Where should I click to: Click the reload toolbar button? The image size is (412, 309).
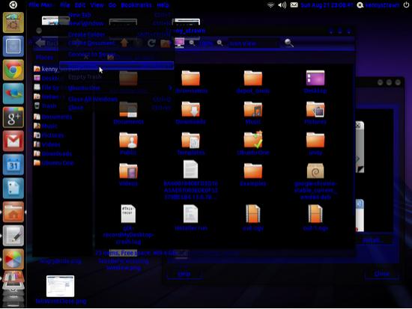[x=151, y=43]
